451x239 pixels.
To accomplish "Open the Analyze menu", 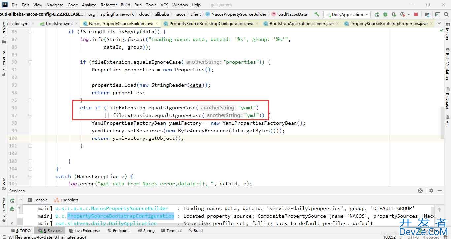I will 89,5.
